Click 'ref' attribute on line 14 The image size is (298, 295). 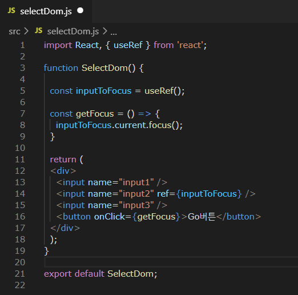point(163,194)
